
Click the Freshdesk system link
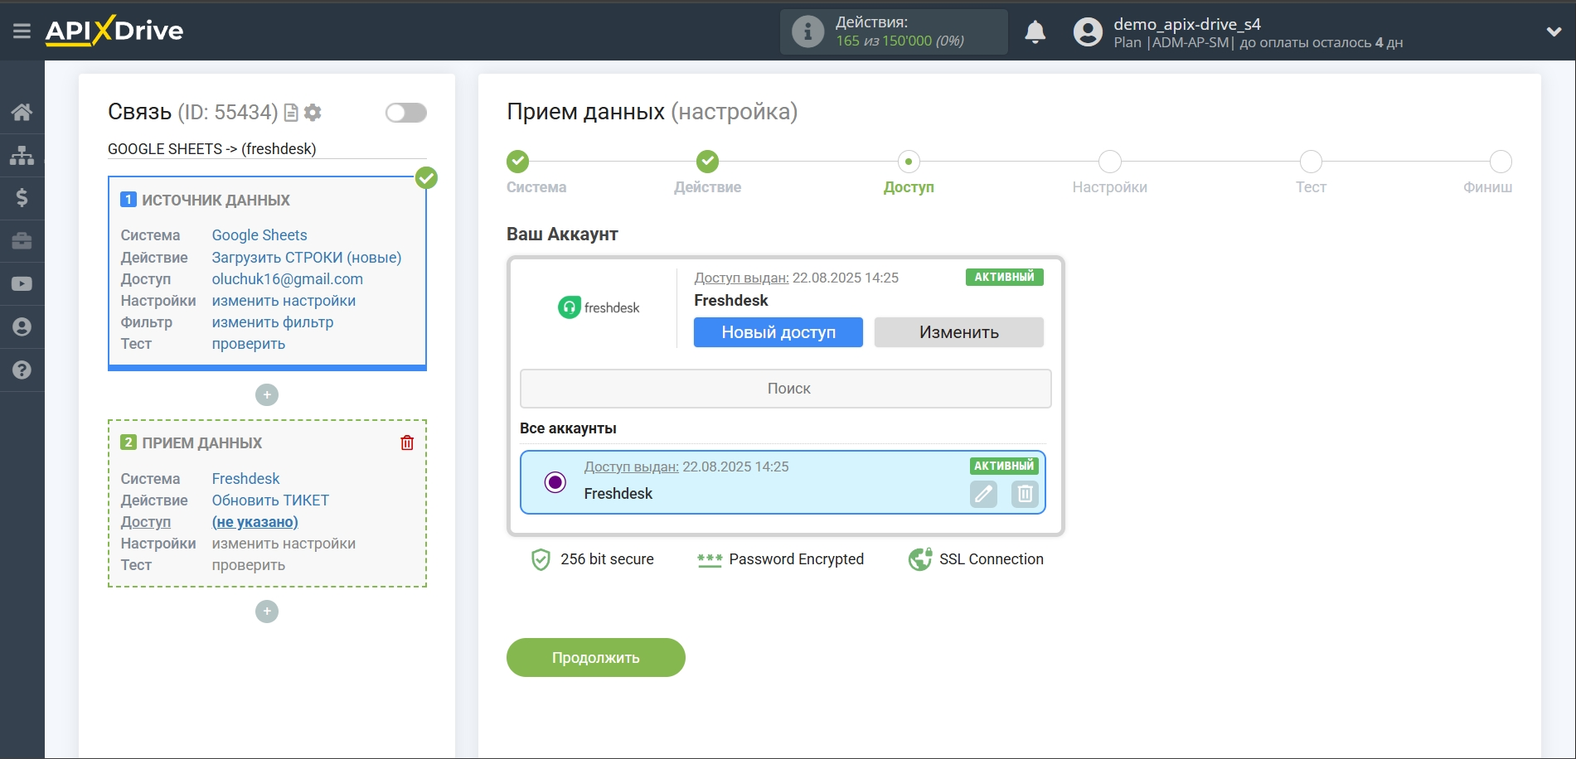pos(245,479)
